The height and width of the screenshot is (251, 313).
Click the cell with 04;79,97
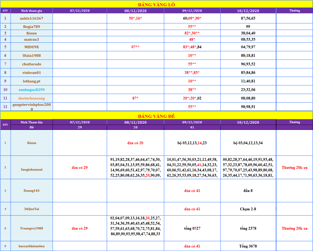[x=248, y=47]
